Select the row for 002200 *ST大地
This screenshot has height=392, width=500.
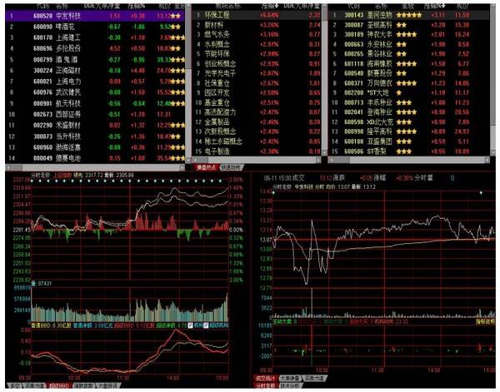409,92
